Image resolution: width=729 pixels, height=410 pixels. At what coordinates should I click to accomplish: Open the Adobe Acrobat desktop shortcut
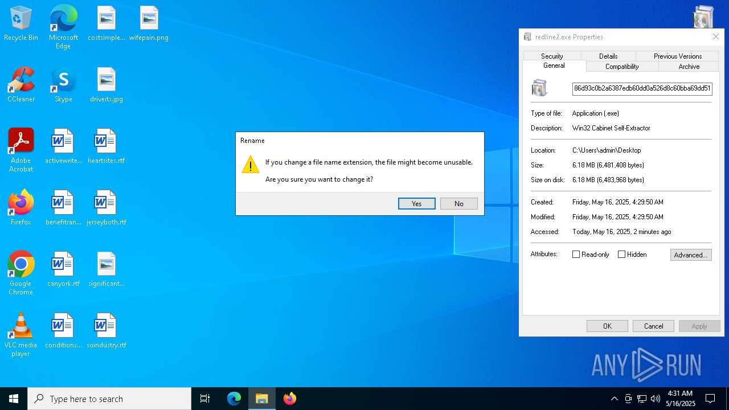(21, 150)
